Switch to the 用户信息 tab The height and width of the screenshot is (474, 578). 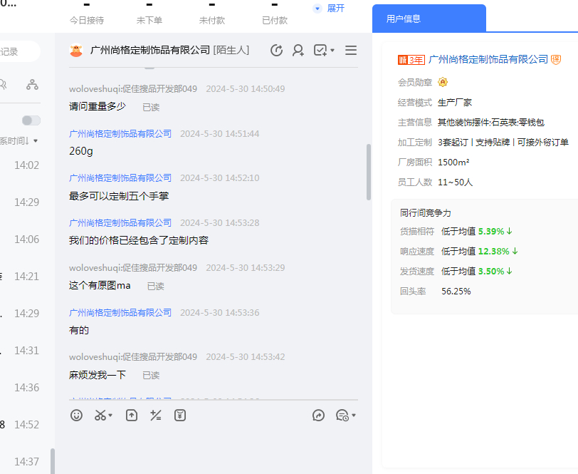tap(404, 19)
